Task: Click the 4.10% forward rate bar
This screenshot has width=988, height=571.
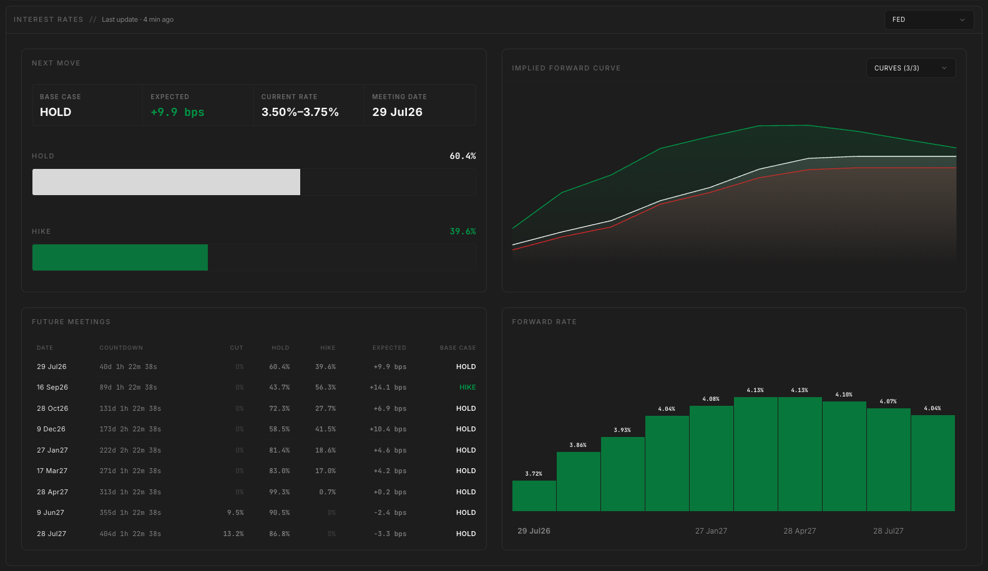Action: pos(844,456)
